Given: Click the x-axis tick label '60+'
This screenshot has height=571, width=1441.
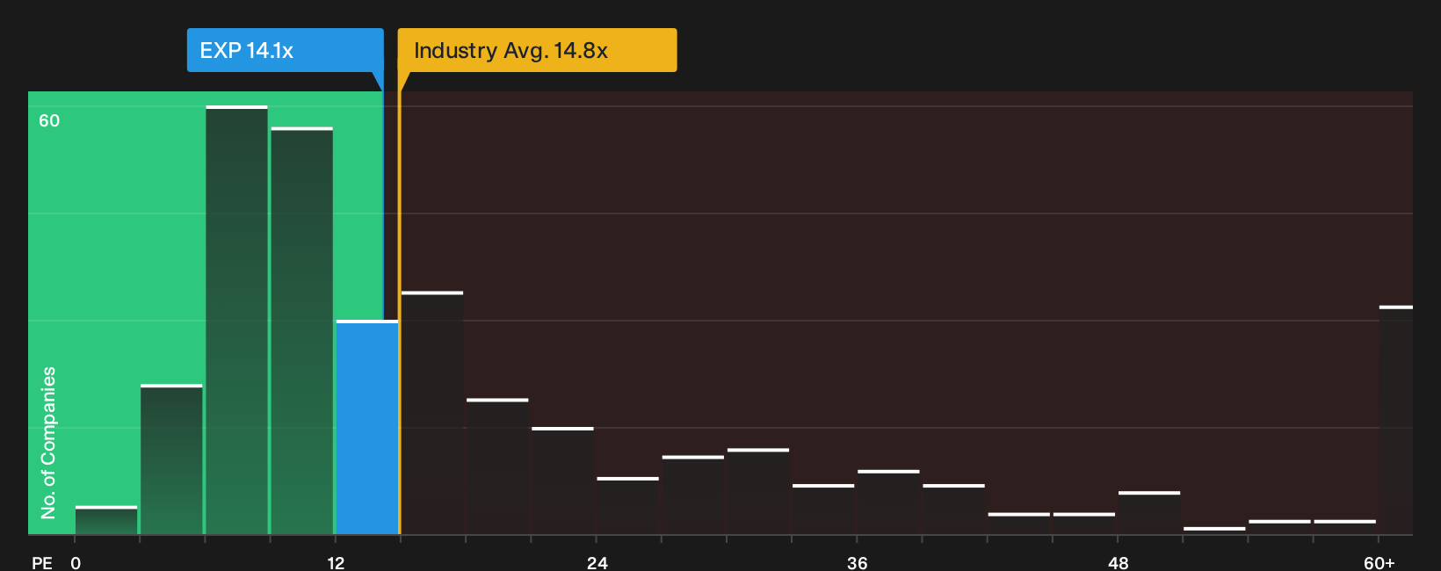Looking at the screenshot, I should pos(1379,563).
